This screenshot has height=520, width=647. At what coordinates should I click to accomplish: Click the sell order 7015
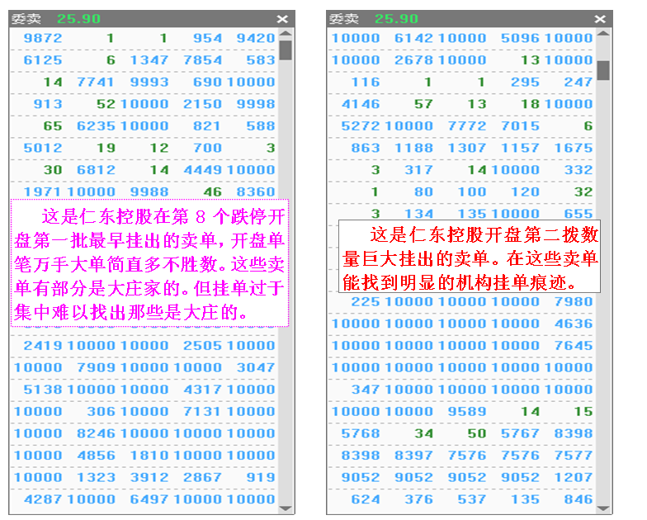[520, 125]
